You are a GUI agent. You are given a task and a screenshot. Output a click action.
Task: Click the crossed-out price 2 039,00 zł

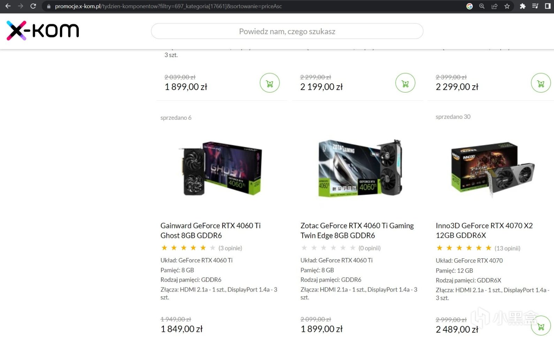pos(180,77)
